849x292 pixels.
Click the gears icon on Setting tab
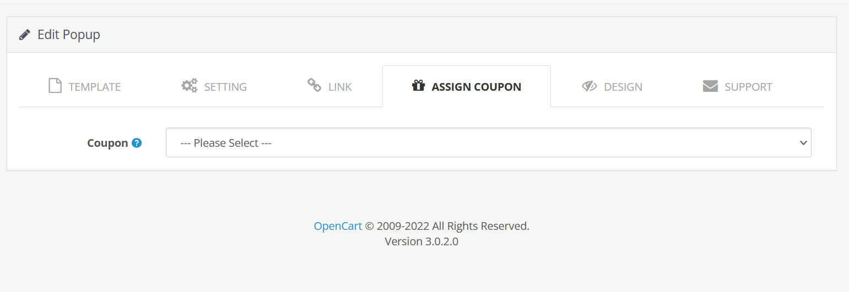click(x=190, y=86)
